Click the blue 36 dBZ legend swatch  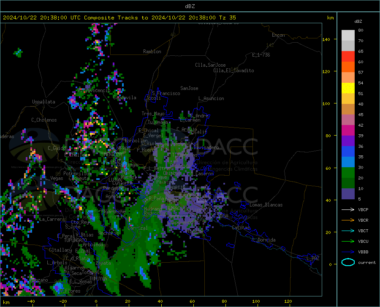pos(348,152)
